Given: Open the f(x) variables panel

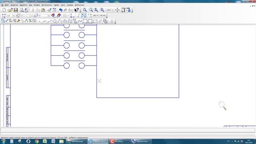Looking at the screenshot, I should 70,10.
